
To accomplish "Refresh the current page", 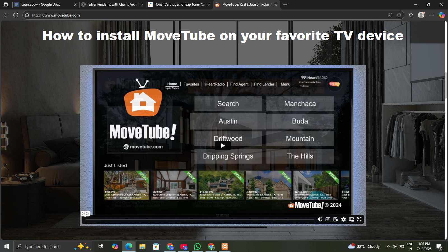I will (x=16, y=15).
